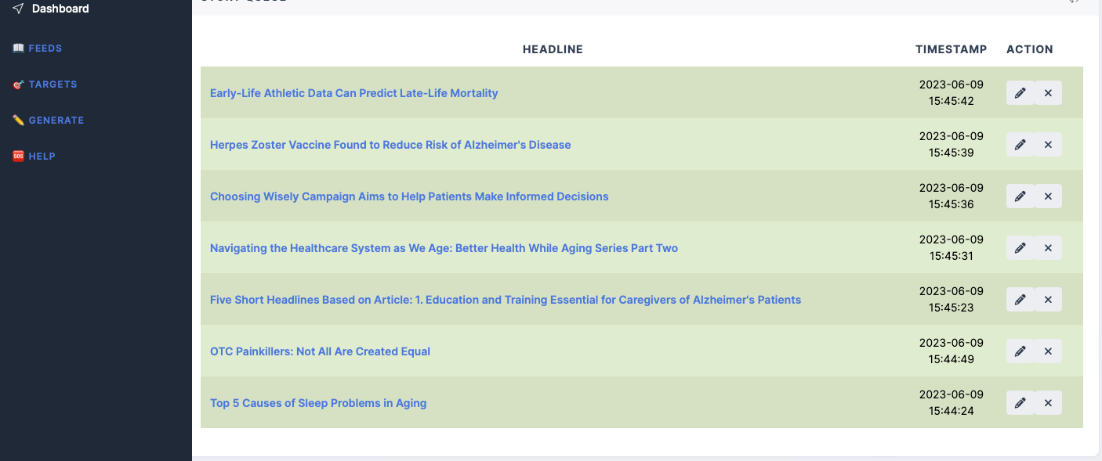Select the timestamp 2023-06-09 15:44:49
1102x461 pixels.
[952, 351]
